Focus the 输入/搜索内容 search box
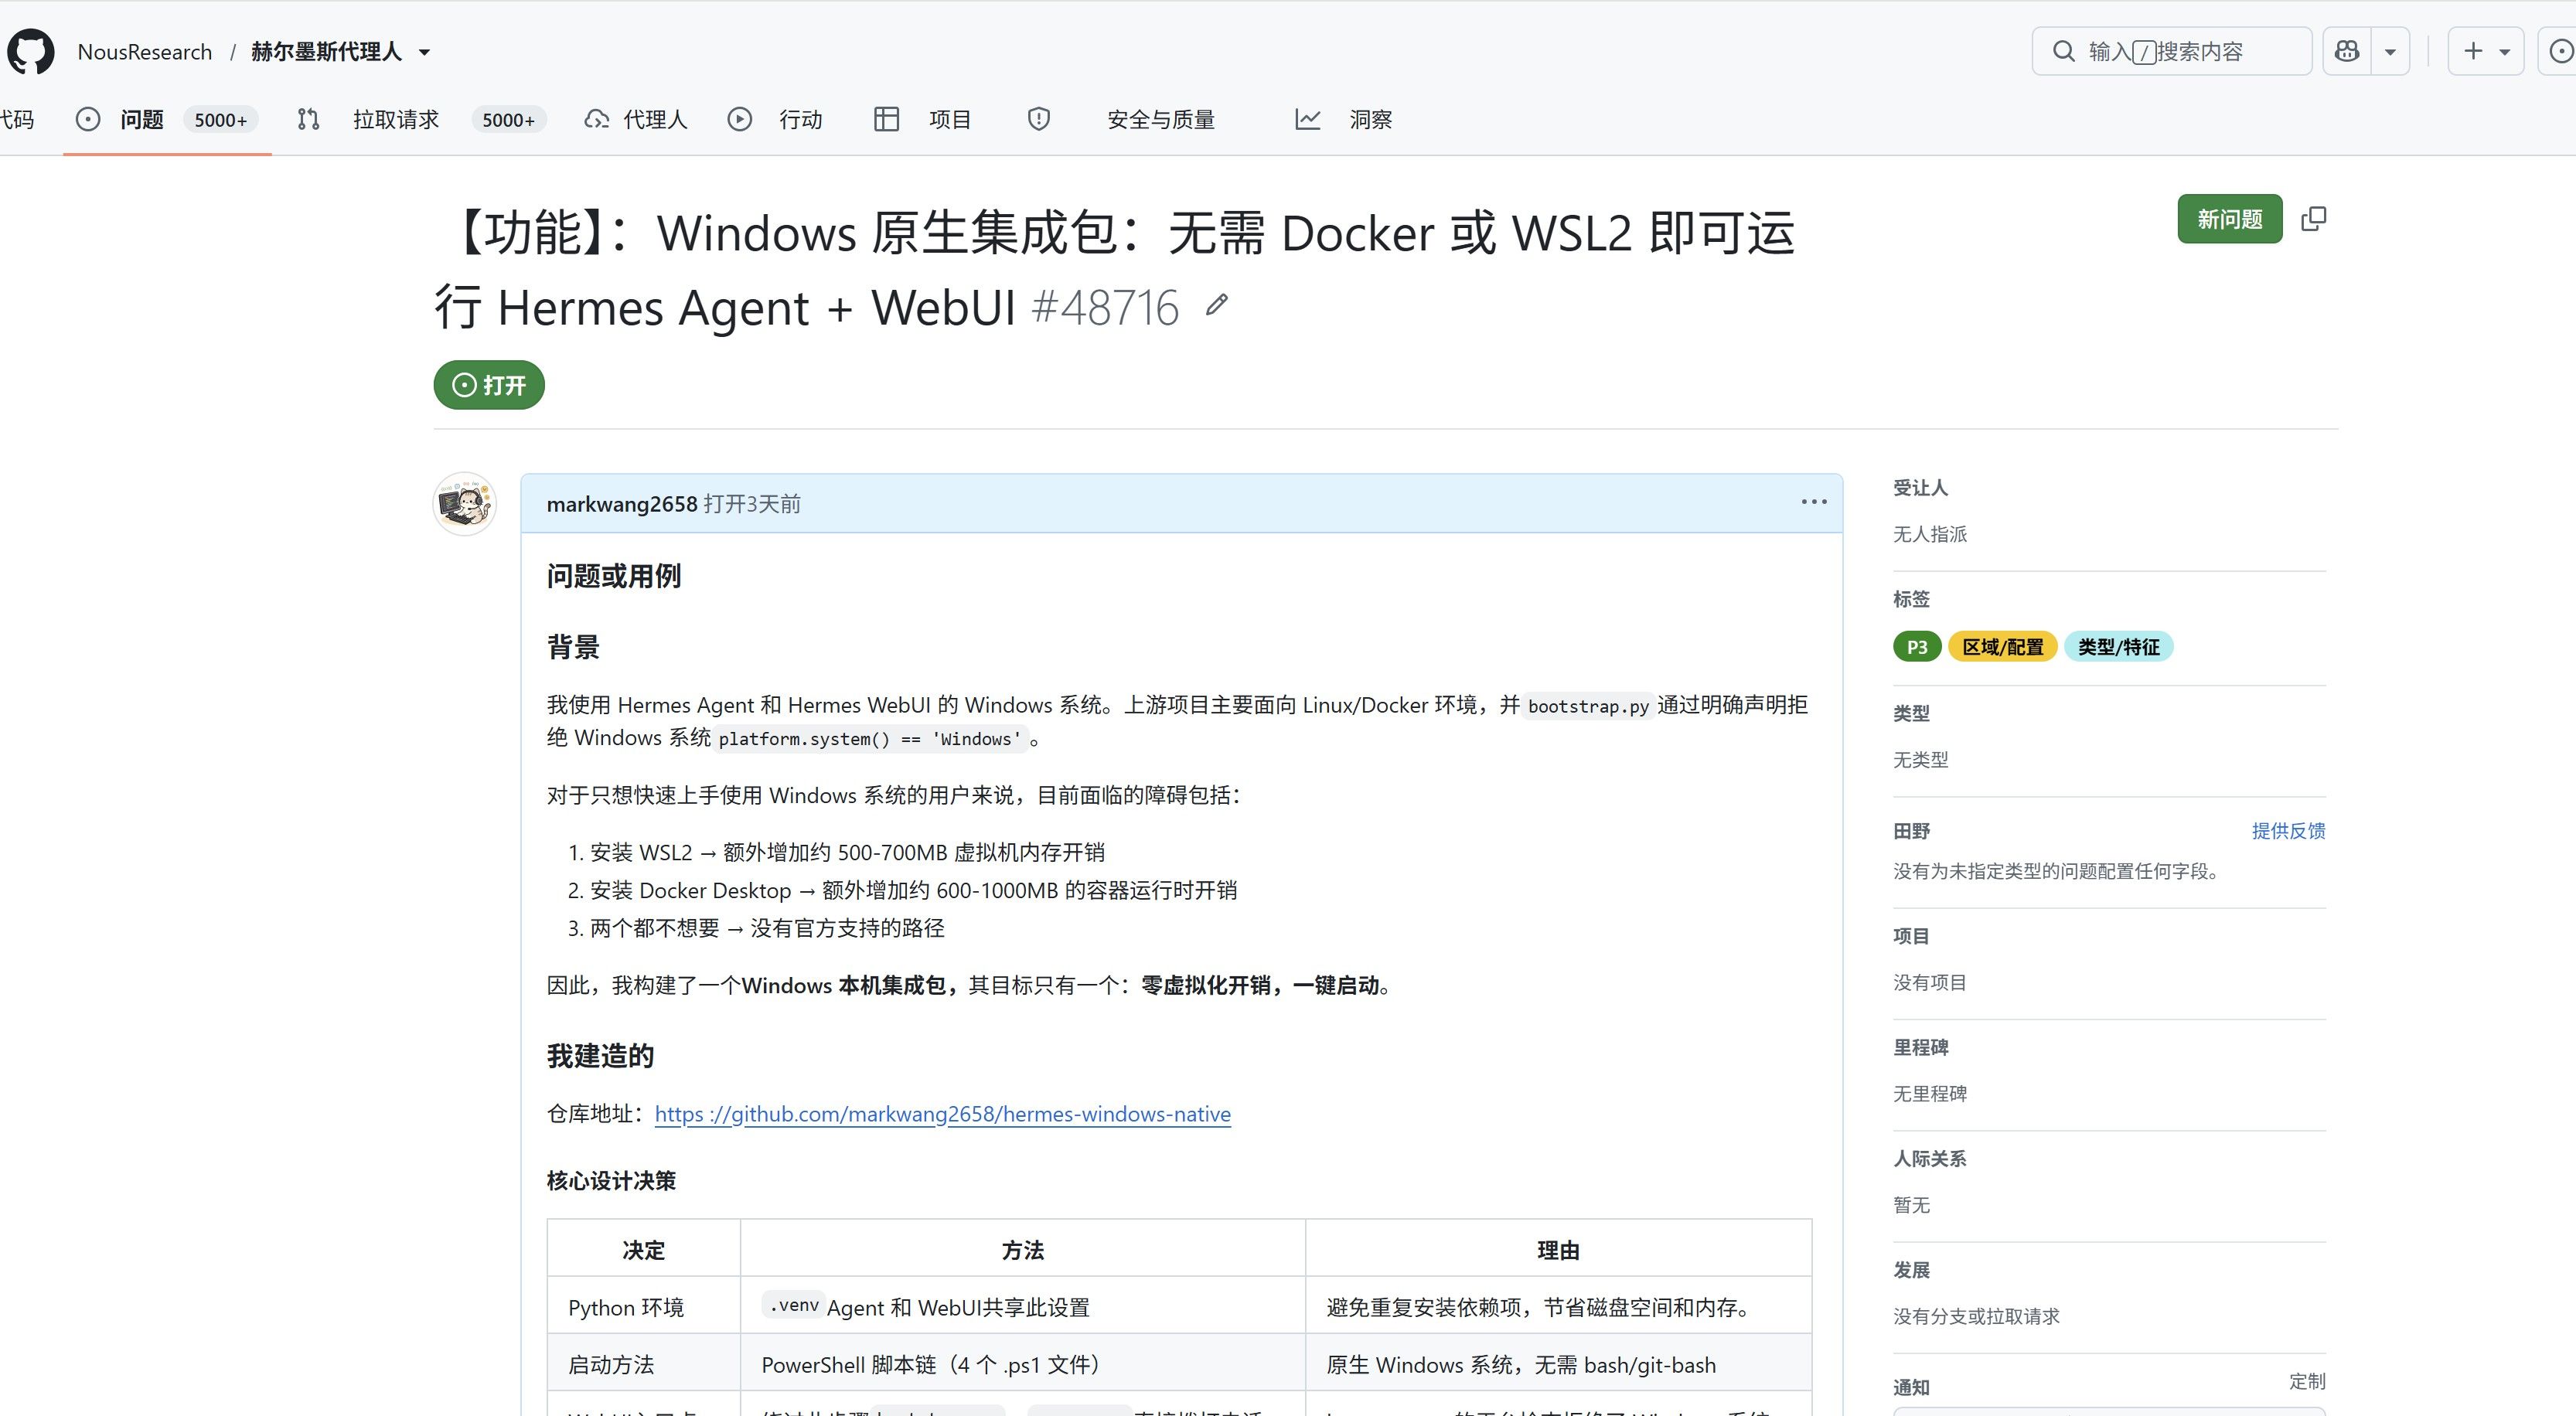 (x=2171, y=51)
